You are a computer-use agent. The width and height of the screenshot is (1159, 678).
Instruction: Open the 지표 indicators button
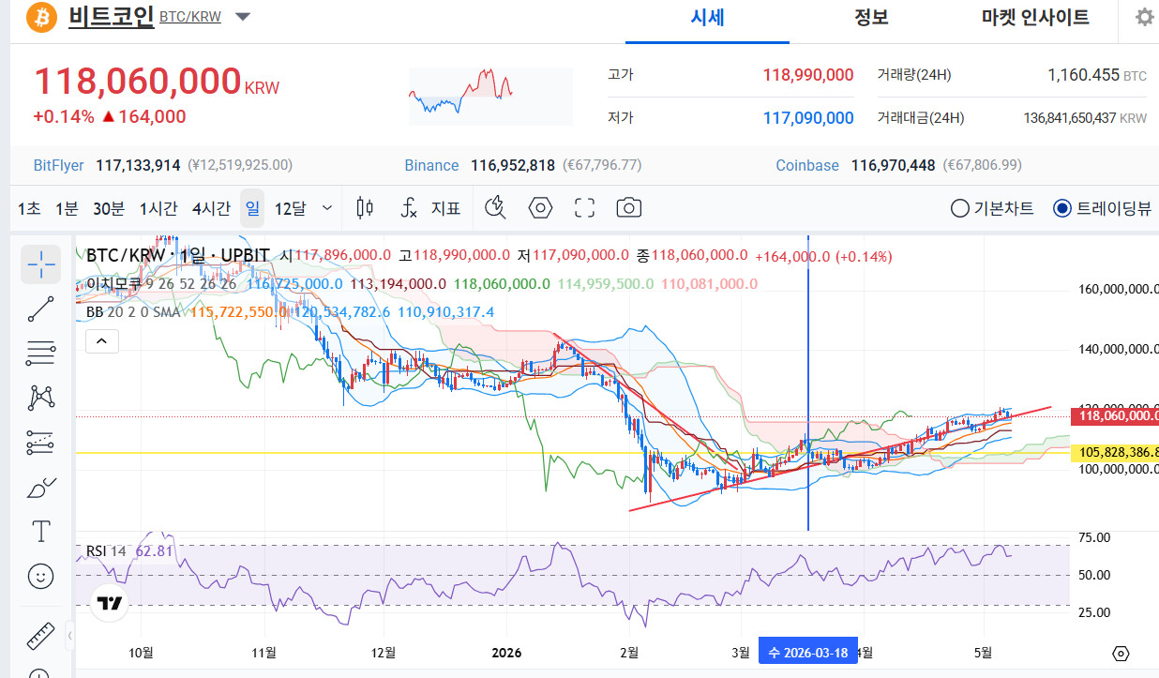tap(430, 208)
